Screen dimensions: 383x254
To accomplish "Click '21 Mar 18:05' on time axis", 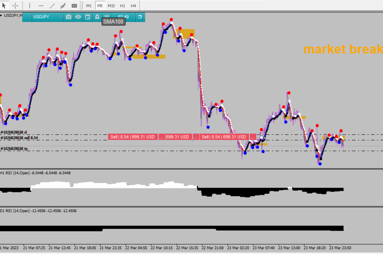I will (85, 248).
